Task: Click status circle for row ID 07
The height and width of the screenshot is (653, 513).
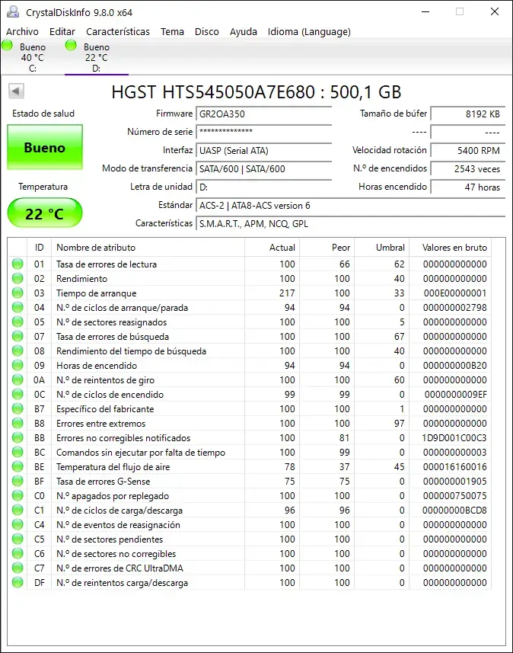Action: [x=18, y=336]
